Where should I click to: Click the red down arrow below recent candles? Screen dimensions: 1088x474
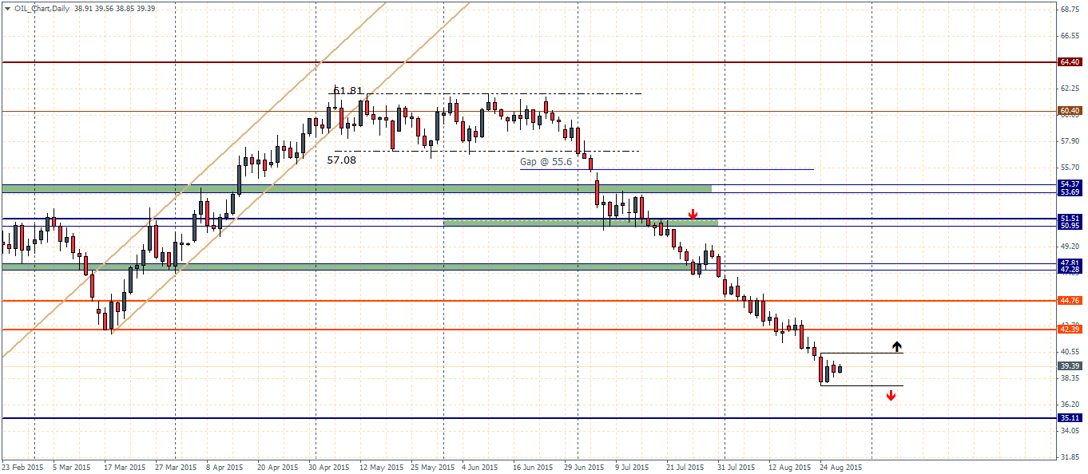pos(891,395)
